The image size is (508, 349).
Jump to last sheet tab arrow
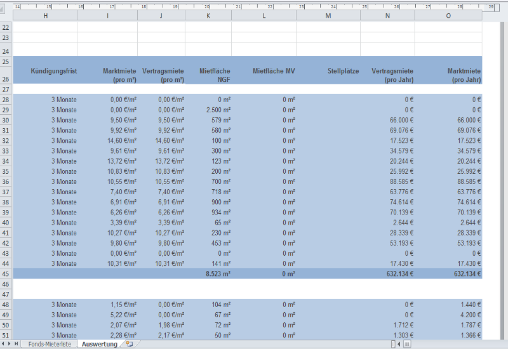tap(16, 344)
